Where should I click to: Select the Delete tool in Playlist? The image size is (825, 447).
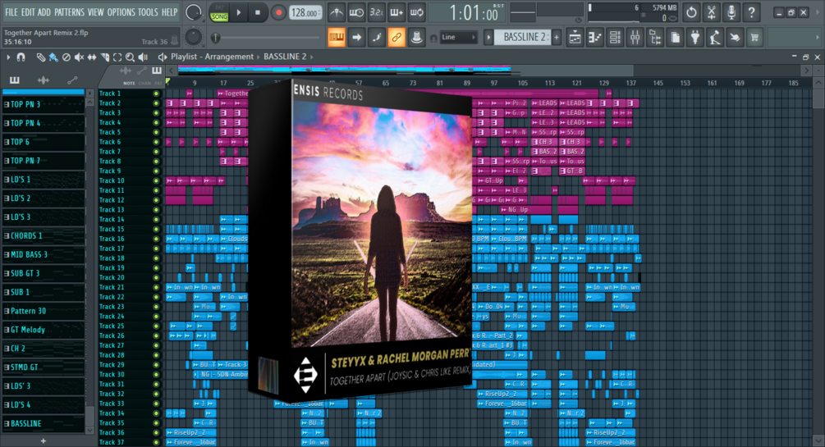[66, 57]
